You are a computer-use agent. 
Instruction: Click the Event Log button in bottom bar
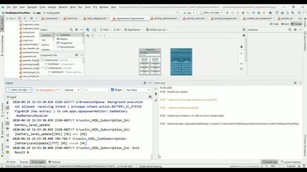click(x=270, y=162)
